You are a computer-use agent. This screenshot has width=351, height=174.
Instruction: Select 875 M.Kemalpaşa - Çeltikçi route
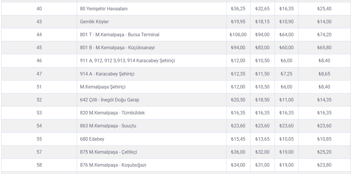109,152
